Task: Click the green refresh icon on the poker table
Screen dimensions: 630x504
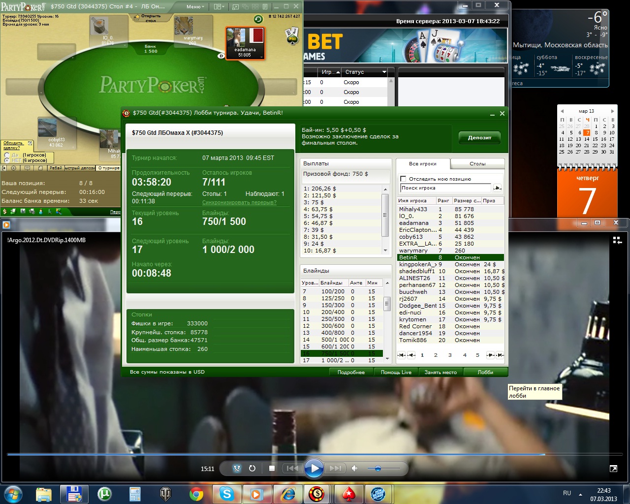Action: tap(258, 19)
